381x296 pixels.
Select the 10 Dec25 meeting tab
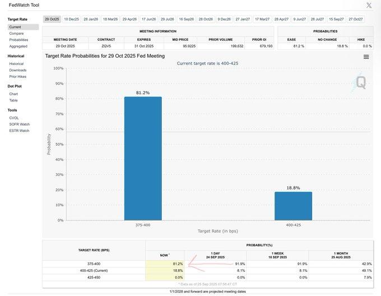click(x=71, y=19)
